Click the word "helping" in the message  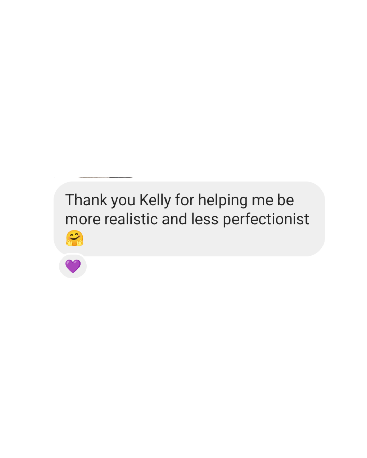223,200
